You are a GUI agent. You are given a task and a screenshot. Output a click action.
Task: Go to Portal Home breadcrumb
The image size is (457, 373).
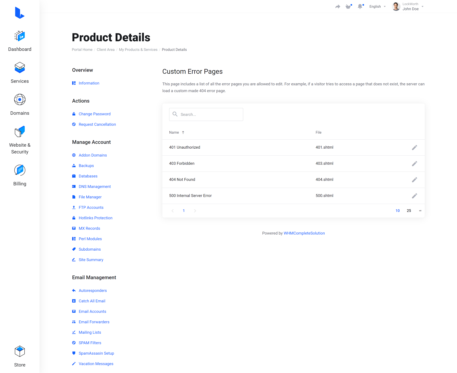(82, 50)
